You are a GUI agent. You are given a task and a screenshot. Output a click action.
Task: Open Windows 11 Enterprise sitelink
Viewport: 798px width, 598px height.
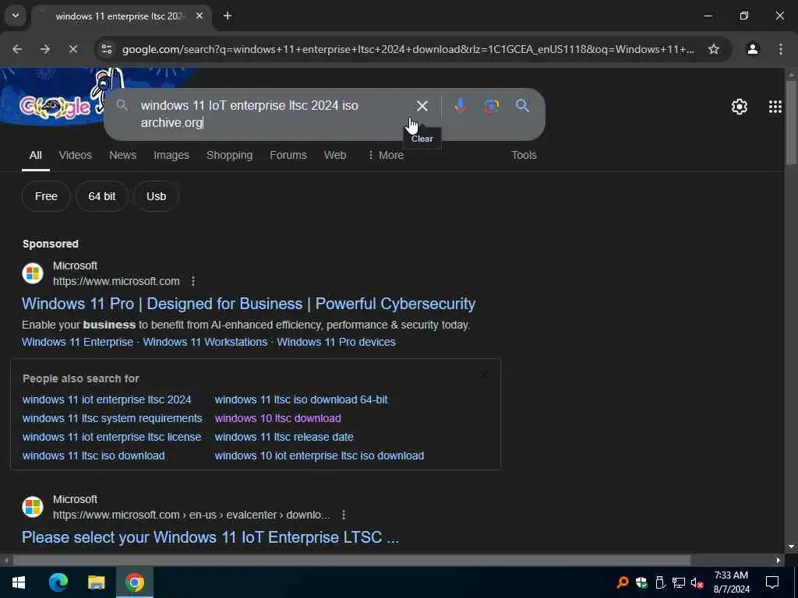[x=77, y=342]
